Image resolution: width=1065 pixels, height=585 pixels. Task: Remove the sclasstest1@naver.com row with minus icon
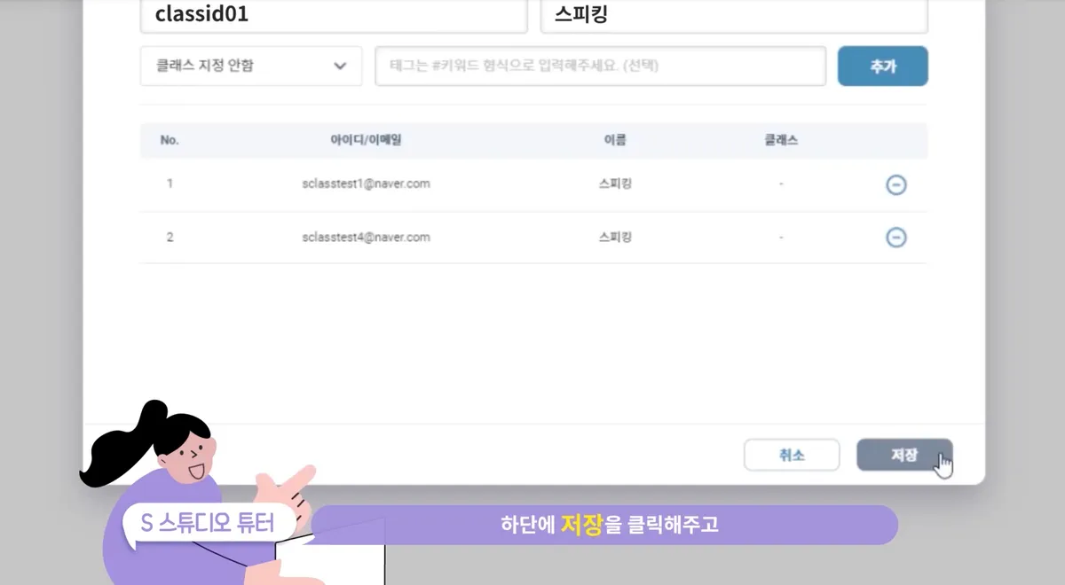896,184
